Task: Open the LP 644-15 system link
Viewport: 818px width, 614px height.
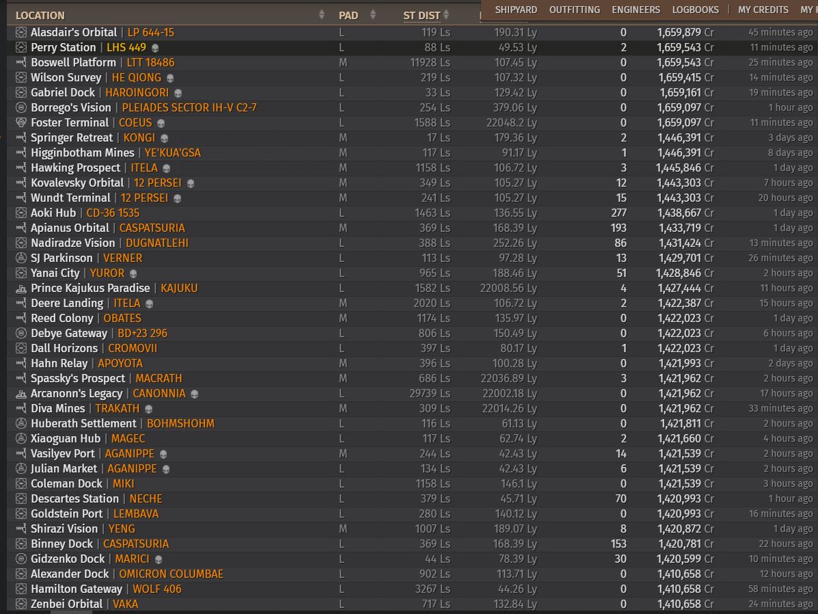Action: click(x=151, y=32)
